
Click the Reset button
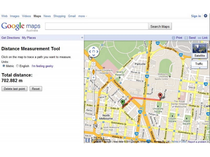click(x=36, y=89)
